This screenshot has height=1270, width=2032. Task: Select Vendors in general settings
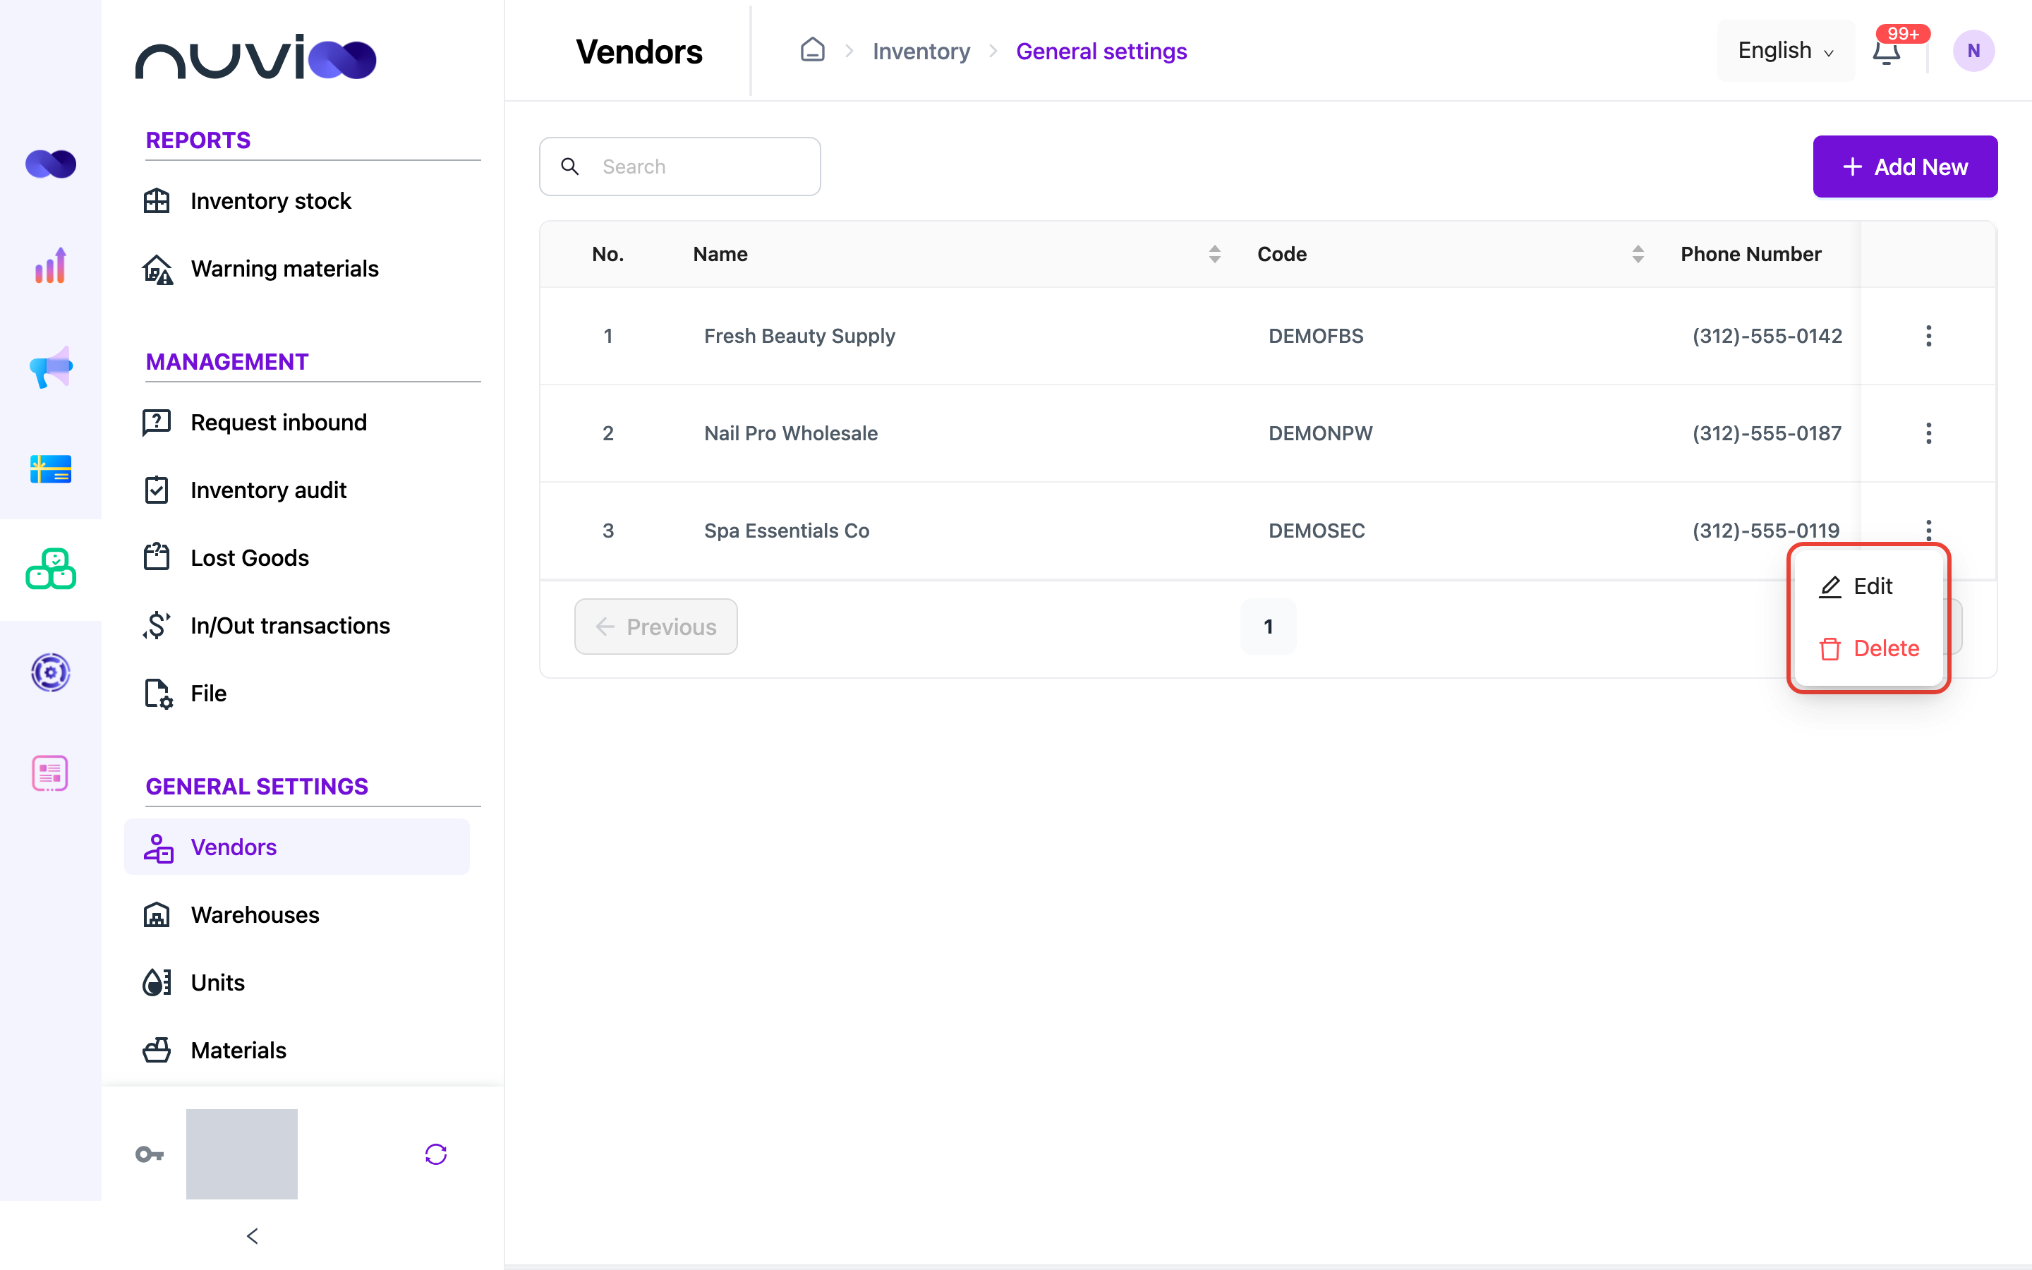point(297,847)
